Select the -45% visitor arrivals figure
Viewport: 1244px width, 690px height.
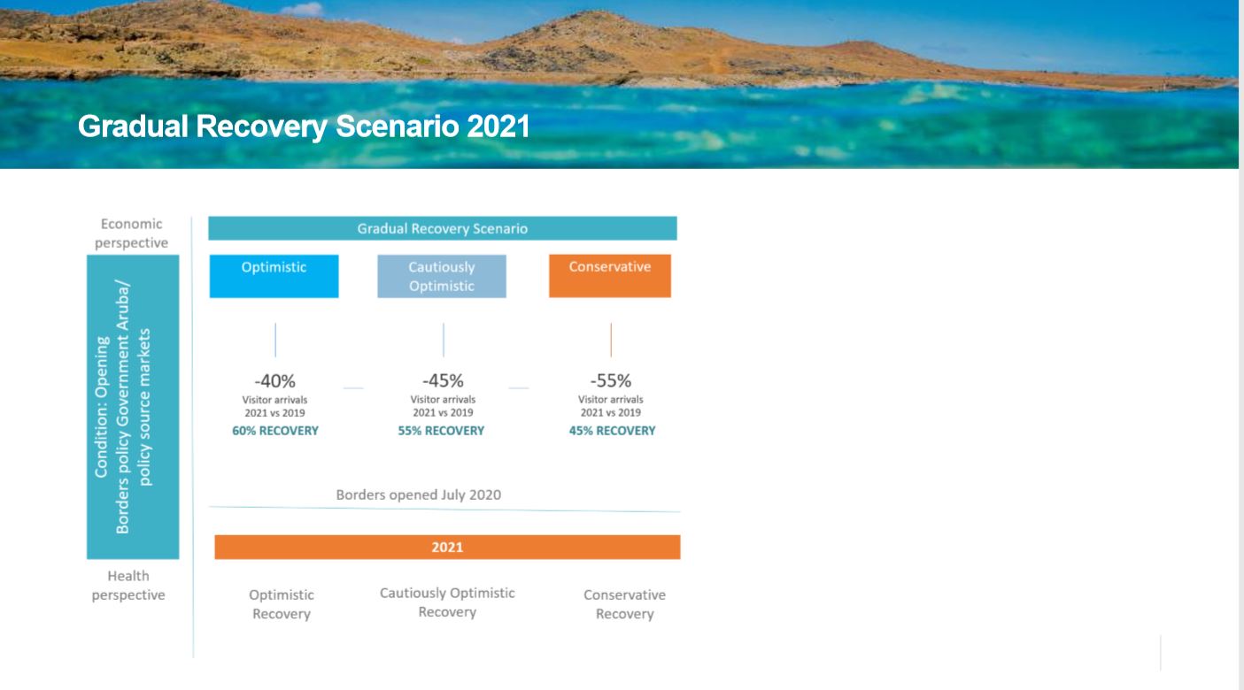click(443, 381)
